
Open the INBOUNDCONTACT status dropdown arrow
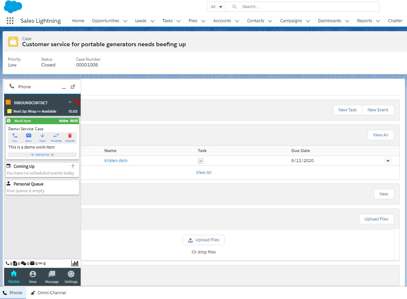(x=70, y=102)
